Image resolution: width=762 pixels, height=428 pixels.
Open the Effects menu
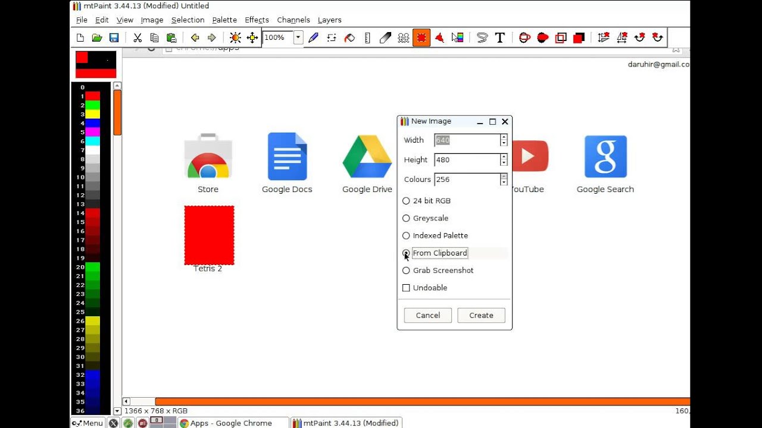coord(257,20)
